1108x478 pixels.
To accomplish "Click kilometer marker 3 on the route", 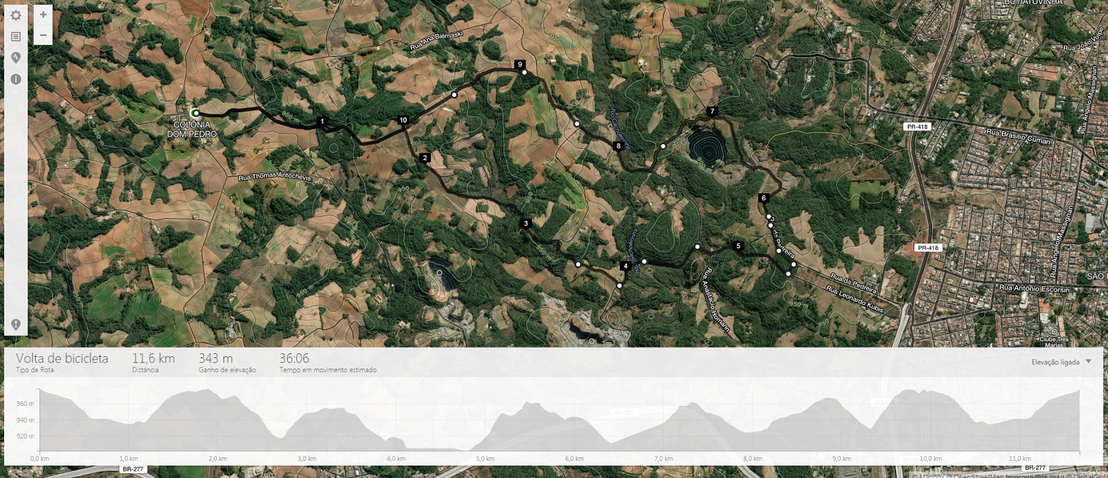I will [526, 223].
